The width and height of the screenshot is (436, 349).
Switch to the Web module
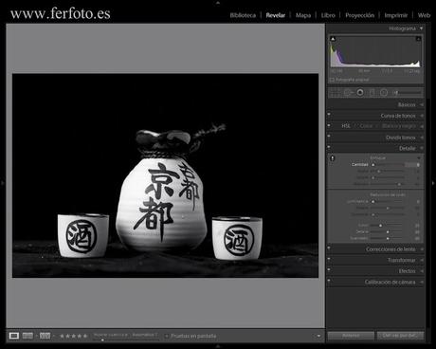(x=424, y=15)
